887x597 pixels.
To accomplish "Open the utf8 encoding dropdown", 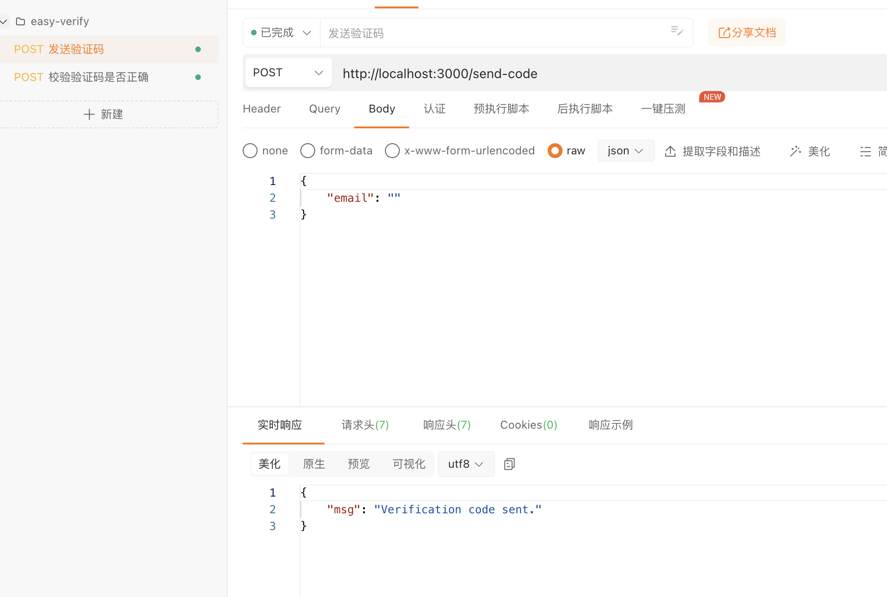I will [465, 464].
